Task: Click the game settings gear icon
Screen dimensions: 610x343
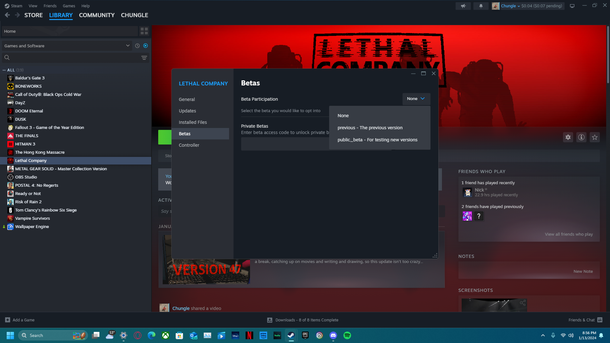Action: pos(568,137)
